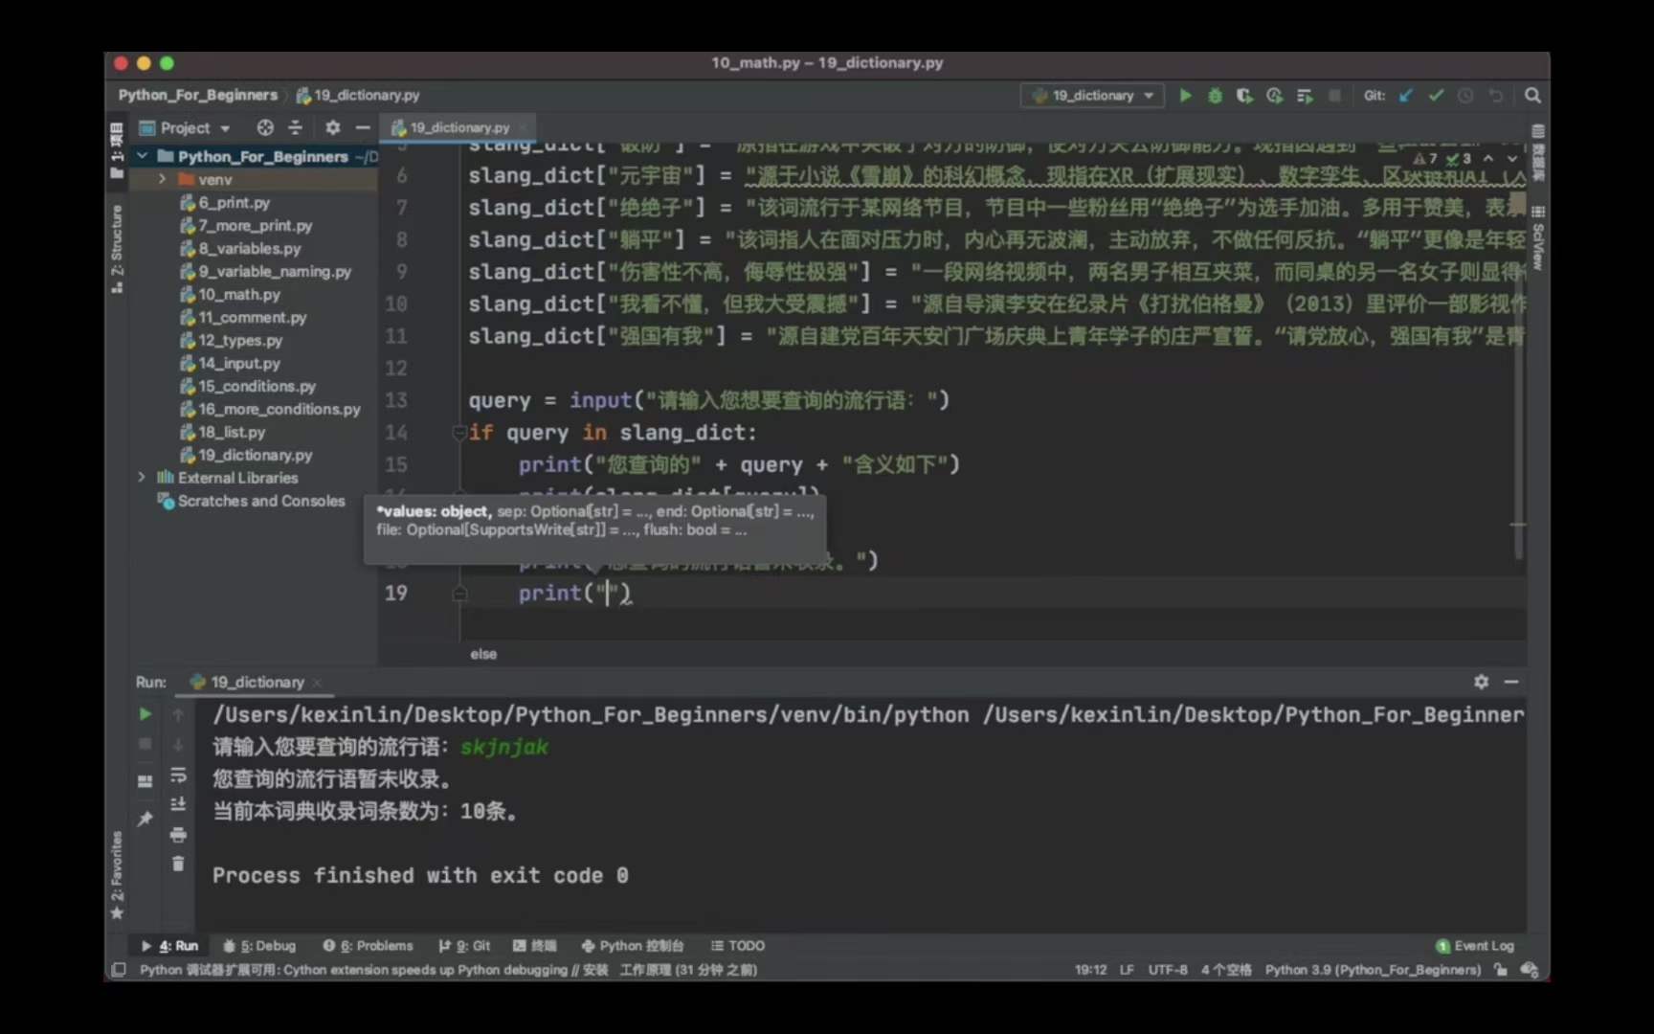The image size is (1654, 1034).
Task: Toggle tool window bars with the status-bar corner icon
Action: coord(119,970)
